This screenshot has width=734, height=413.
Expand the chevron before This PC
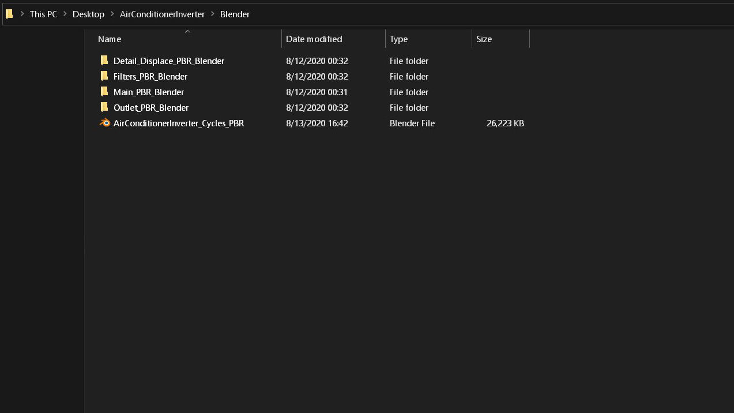pyautogui.click(x=22, y=14)
